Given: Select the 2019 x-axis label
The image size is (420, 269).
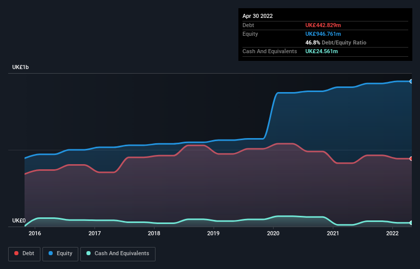Looking at the screenshot, I should [x=213, y=233].
